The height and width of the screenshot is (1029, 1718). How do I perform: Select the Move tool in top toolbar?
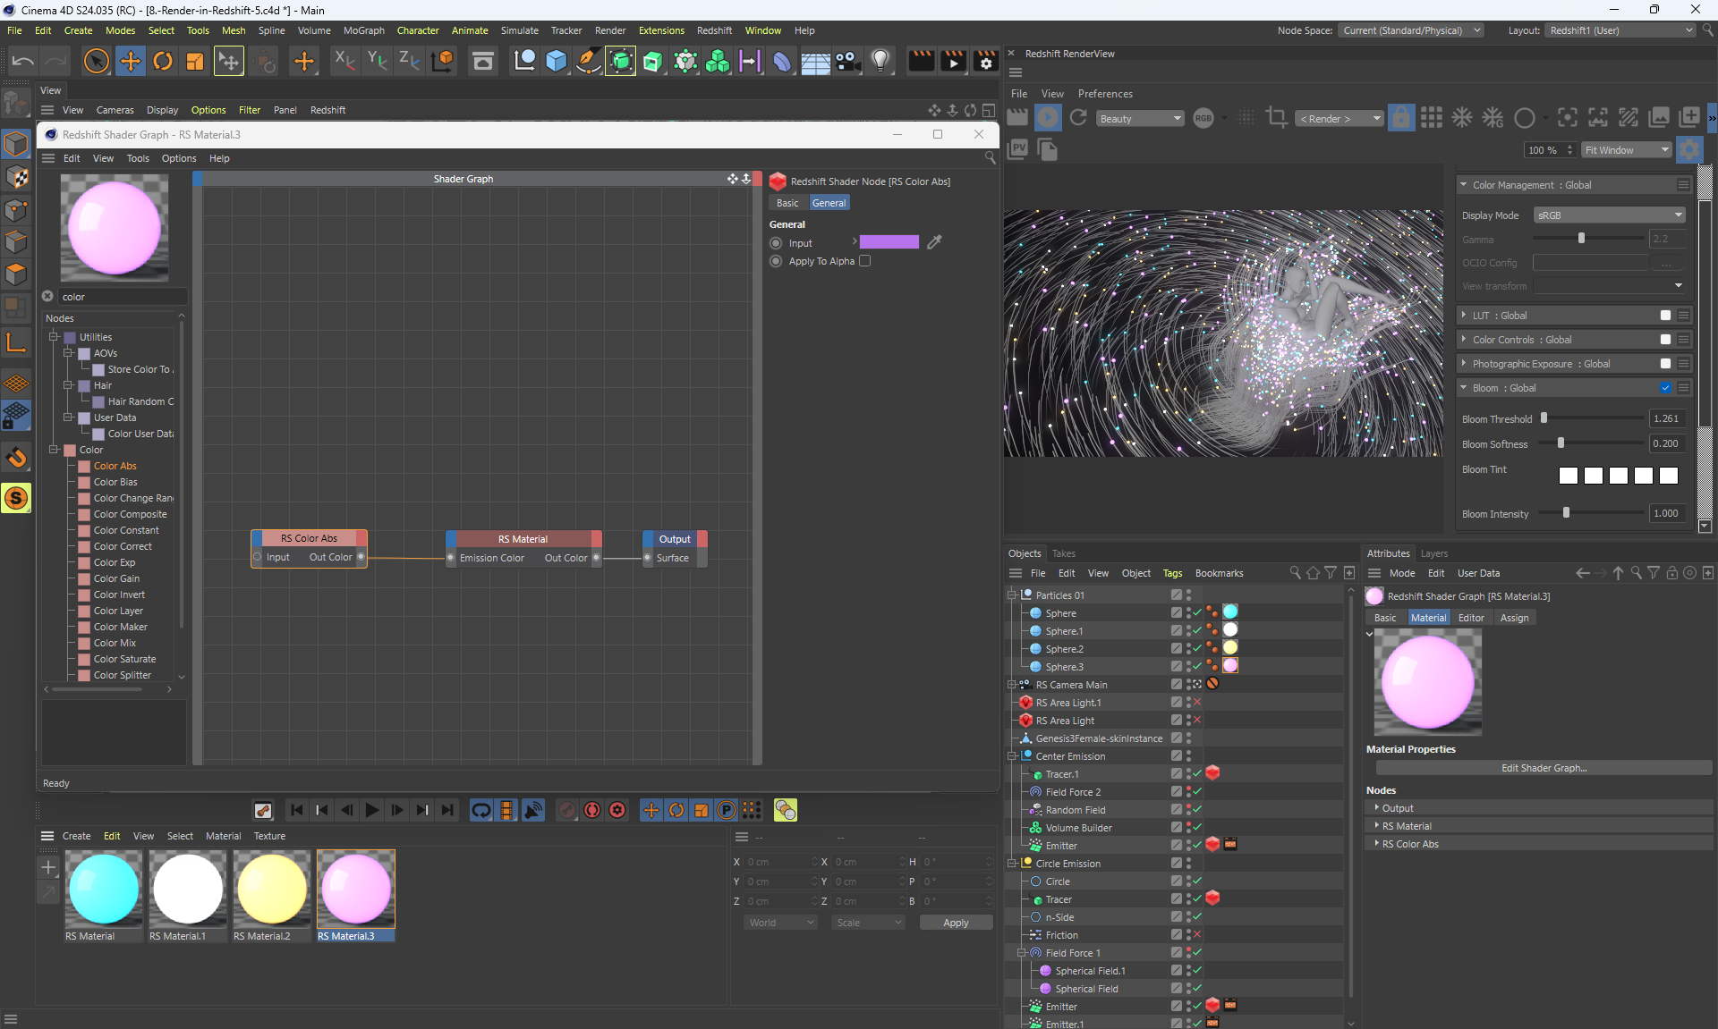click(131, 61)
